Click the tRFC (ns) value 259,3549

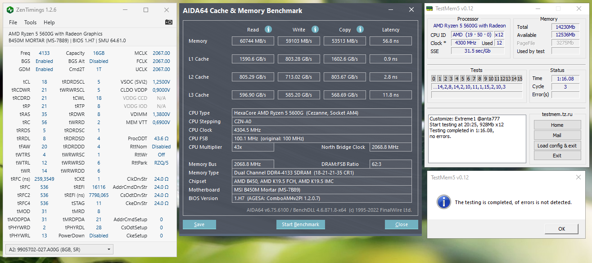coord(44,179)
